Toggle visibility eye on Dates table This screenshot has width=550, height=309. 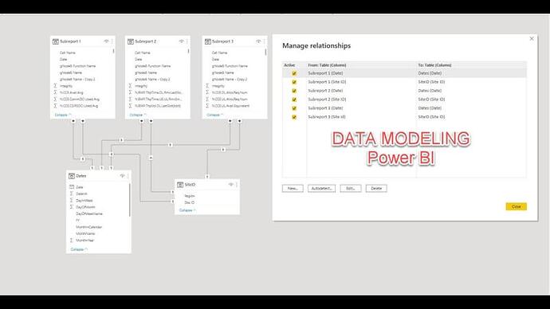(122, 176)
